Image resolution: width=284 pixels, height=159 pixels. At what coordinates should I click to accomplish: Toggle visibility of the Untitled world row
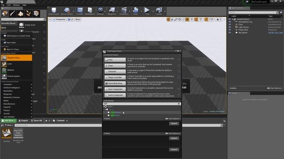coord(230,19)
